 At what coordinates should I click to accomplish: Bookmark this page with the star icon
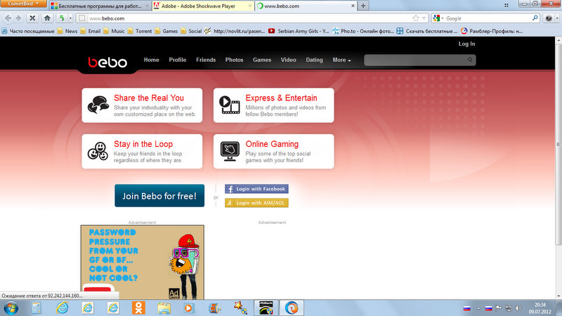click(x=415, y=18)
